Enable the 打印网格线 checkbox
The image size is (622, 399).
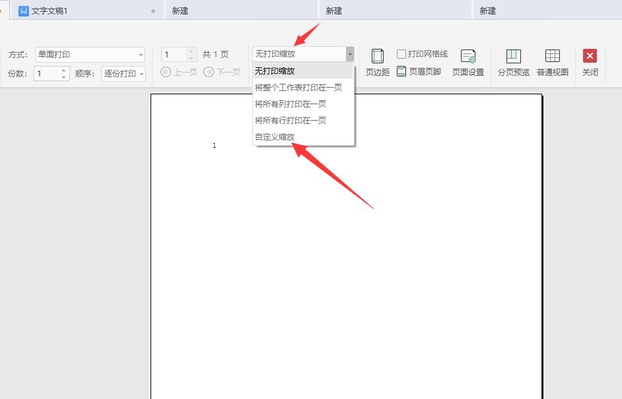coord(401,54)
